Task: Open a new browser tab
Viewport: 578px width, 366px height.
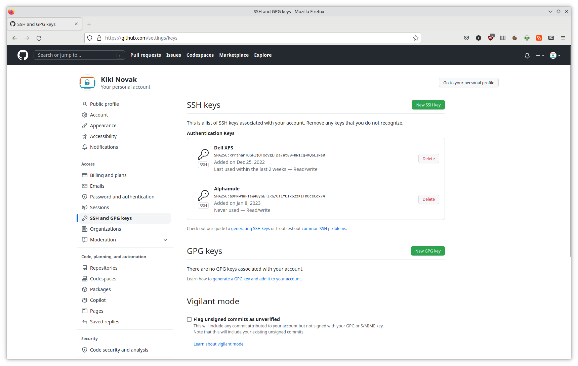Action: coord(89,24)
